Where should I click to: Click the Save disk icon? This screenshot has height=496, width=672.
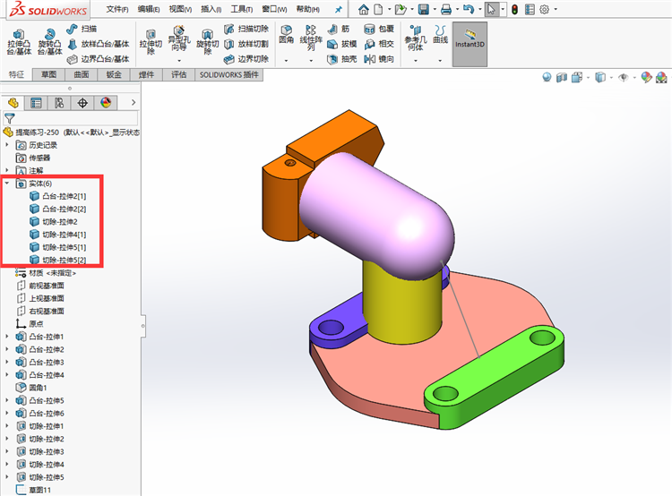click(x=424, y=9)
